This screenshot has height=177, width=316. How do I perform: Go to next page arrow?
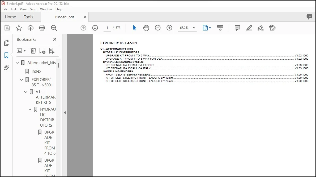click(x=95, y=28)
